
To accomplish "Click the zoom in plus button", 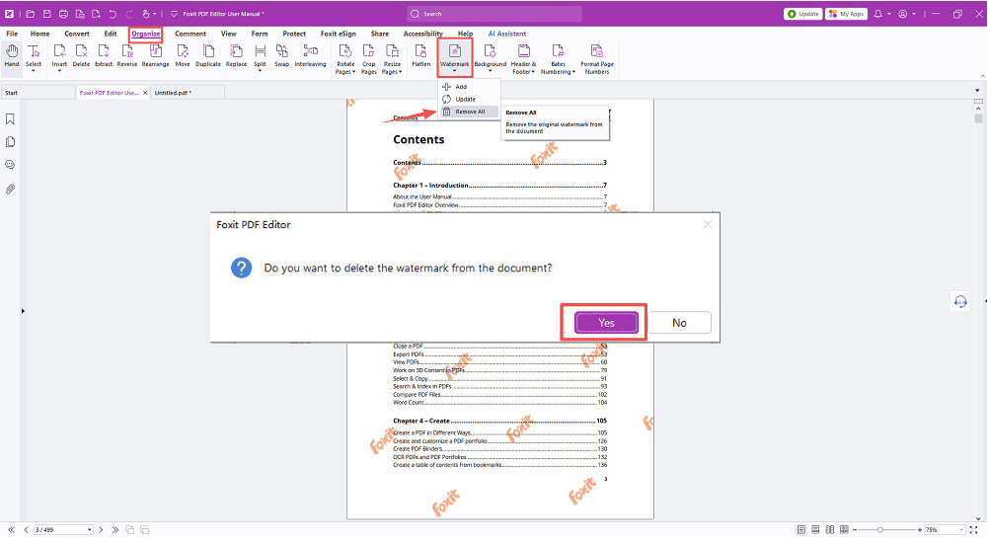I will coord(920,530).
